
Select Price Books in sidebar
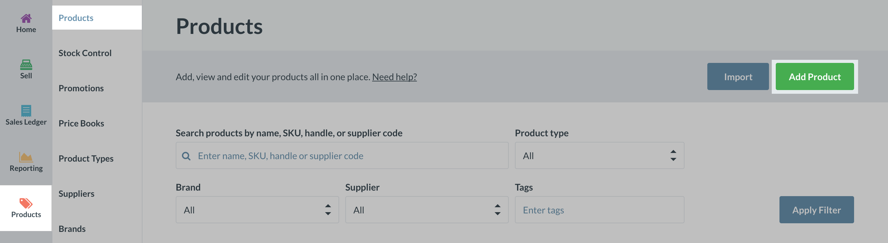click(x=81, y=123)
